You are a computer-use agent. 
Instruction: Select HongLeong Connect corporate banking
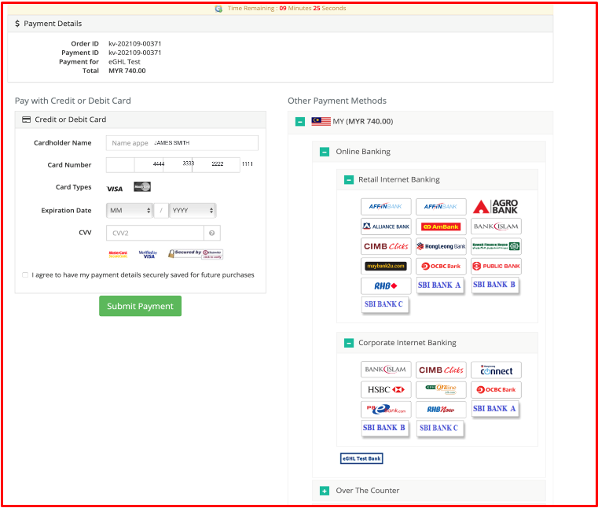click(x=496, y=370)
